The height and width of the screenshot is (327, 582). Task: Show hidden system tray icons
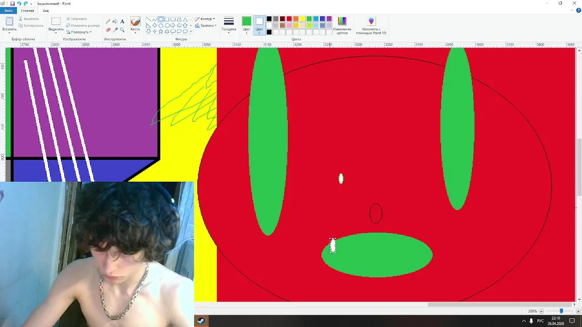(x=524, y=321)
